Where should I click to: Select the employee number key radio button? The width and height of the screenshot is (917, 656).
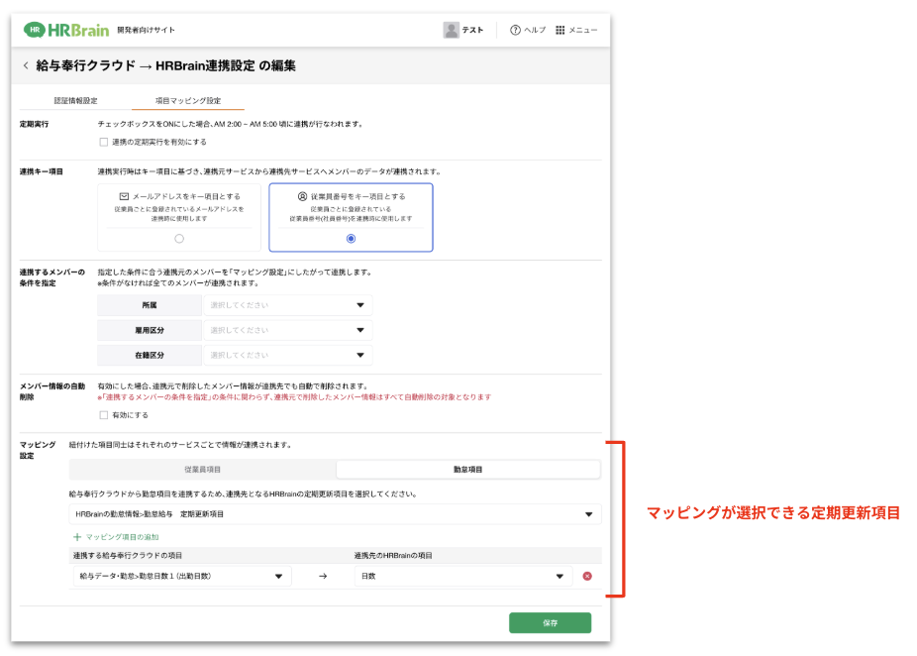pos(351,239)
